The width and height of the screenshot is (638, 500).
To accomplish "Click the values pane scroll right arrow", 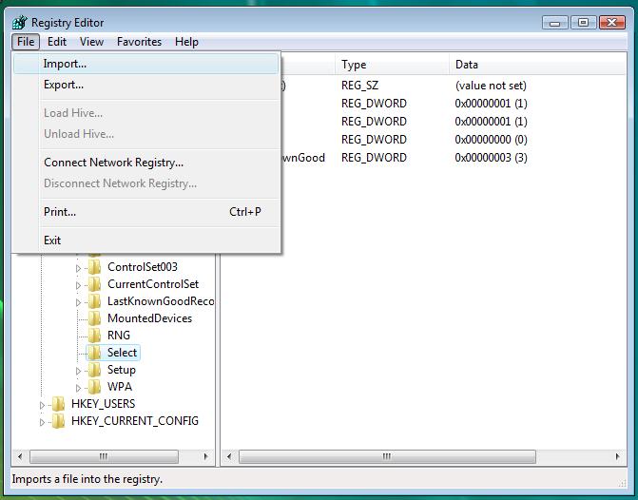I will click(x=618, y=456).
